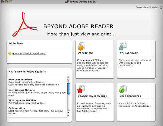Viewport: 163px width, 126px height.
Task: Minimize the window with the yellow button
Action: (6, 1)
